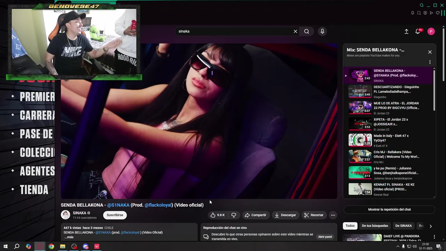Image resolution: width=446 pixels, height=251 pixels.
Task: Open options for DAIEF LIVE @ PANDORA video
Action: pyautogui.click(x=434, y=237)
